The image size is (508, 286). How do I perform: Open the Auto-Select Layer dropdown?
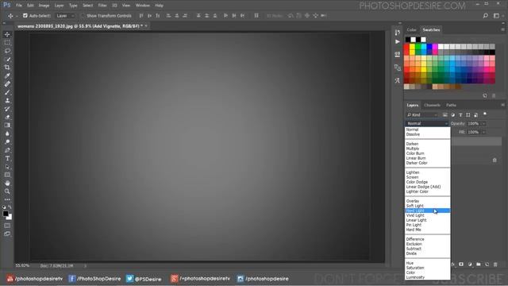65,16
